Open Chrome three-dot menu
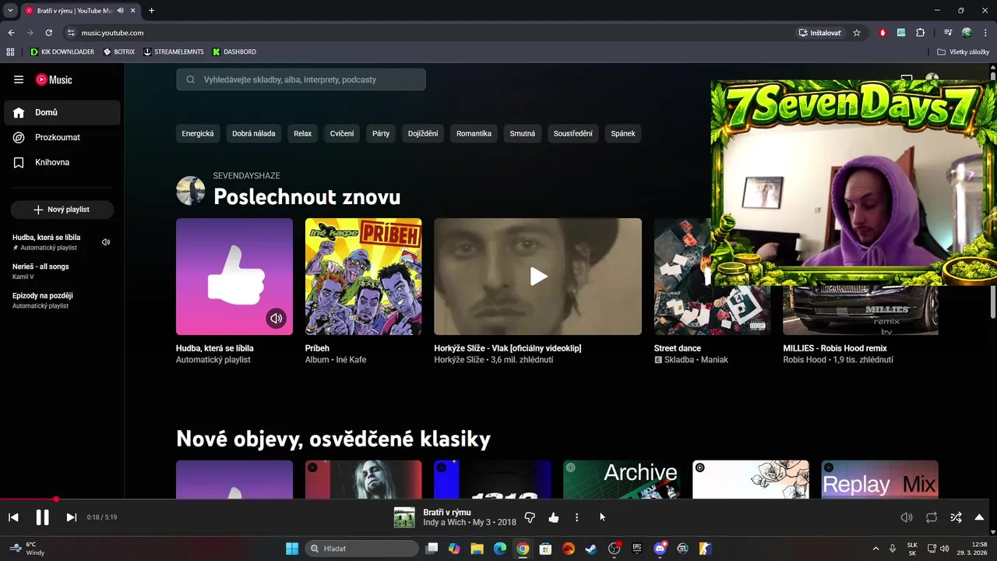 (986, 33)
